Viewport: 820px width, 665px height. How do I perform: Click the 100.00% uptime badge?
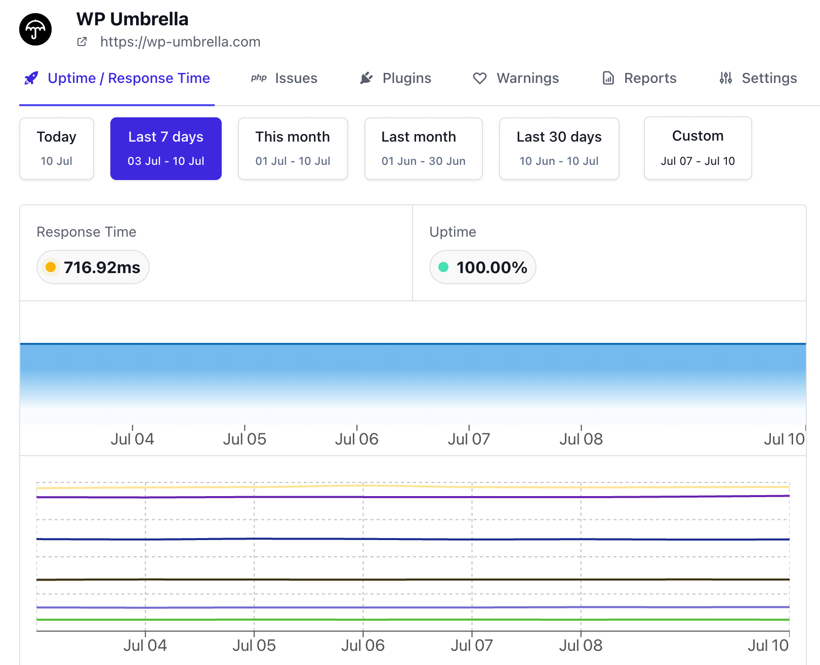pyautogui.click(x=483, y=267)
